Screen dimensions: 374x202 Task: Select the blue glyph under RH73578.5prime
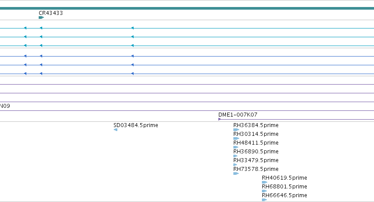point(236,174)
